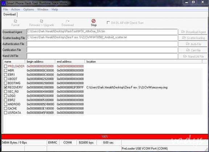The width and height of the screenshot is (209, 152).
Task: Click the 921600 bps status entry
Action: [x=86, y=143]
